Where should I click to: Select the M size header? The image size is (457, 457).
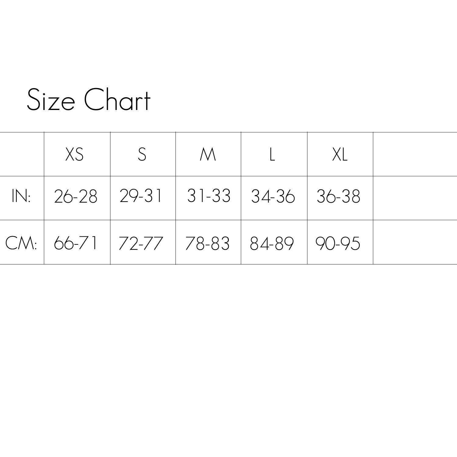[x=208, y=154]
